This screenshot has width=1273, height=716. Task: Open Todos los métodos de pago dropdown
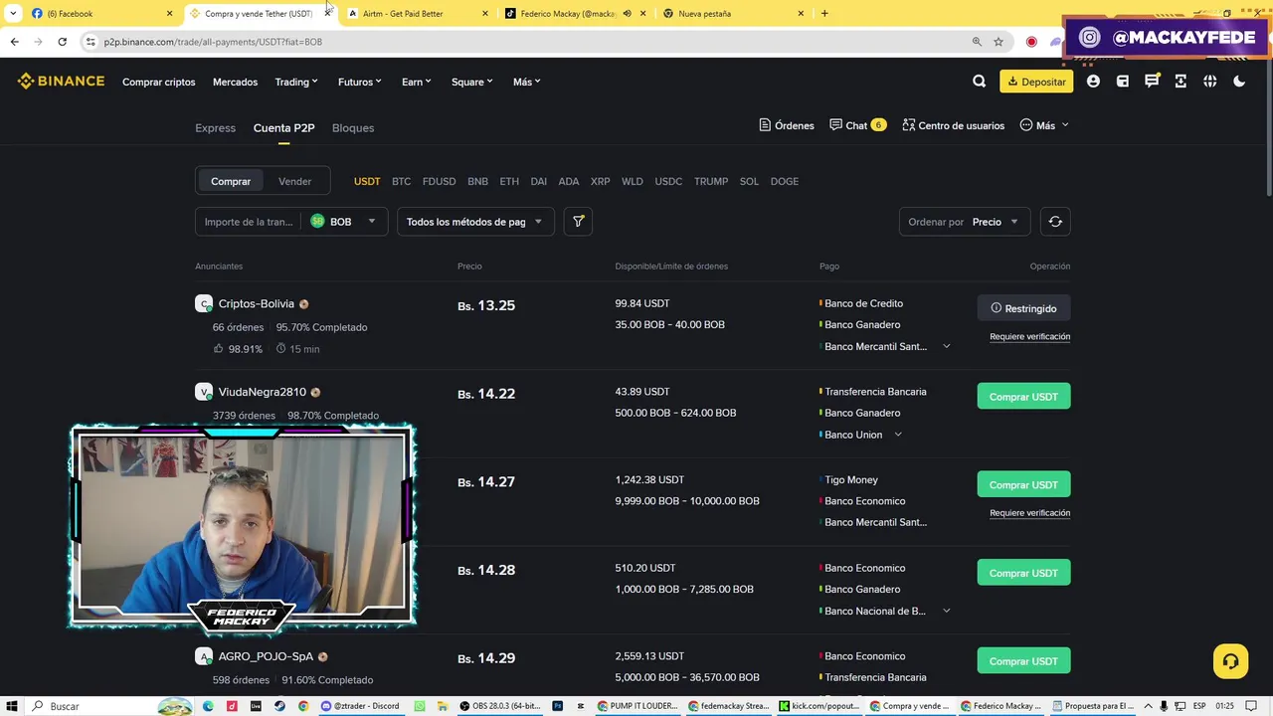(475, 222)
